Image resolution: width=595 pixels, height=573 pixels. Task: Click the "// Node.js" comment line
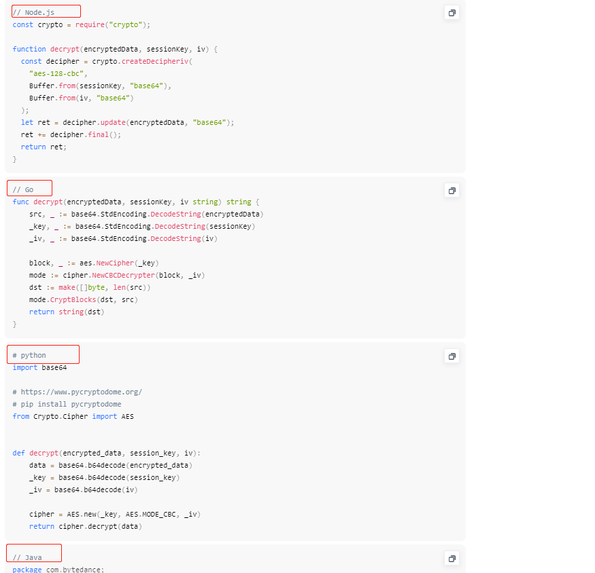[x=33, y=13]
